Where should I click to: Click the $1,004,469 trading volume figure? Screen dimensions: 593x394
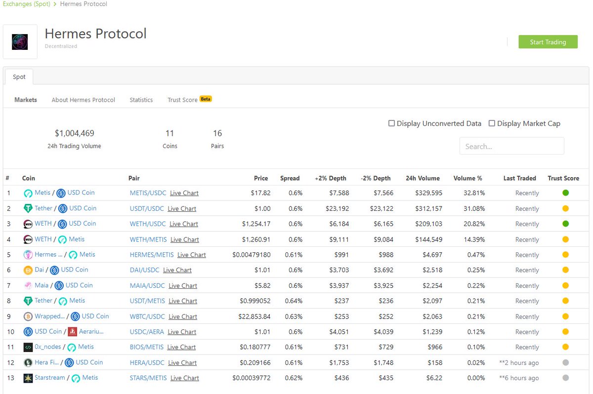(75, 133)
